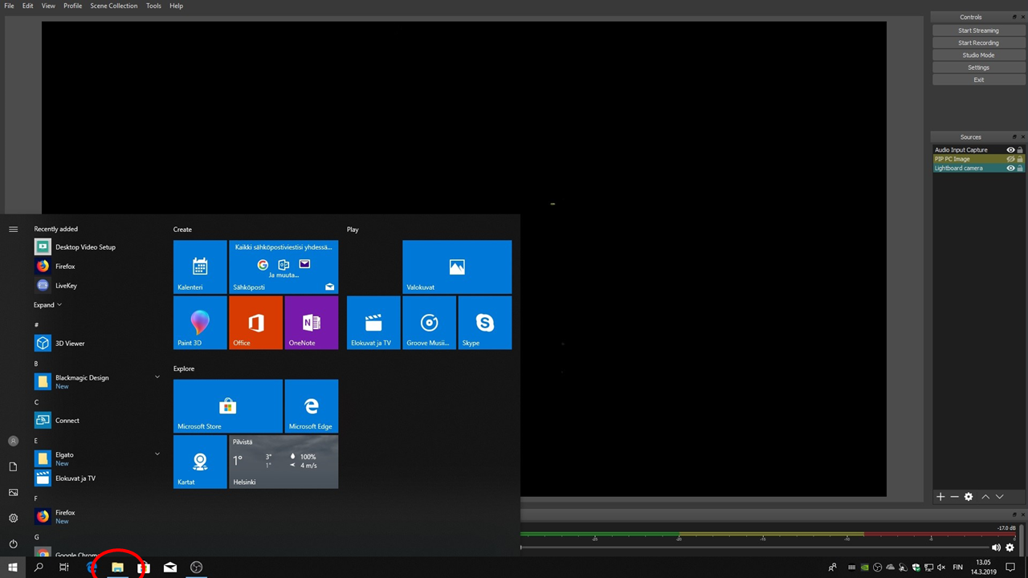
Task: Select the Lightboard camera source row
Action: point(978,169)
